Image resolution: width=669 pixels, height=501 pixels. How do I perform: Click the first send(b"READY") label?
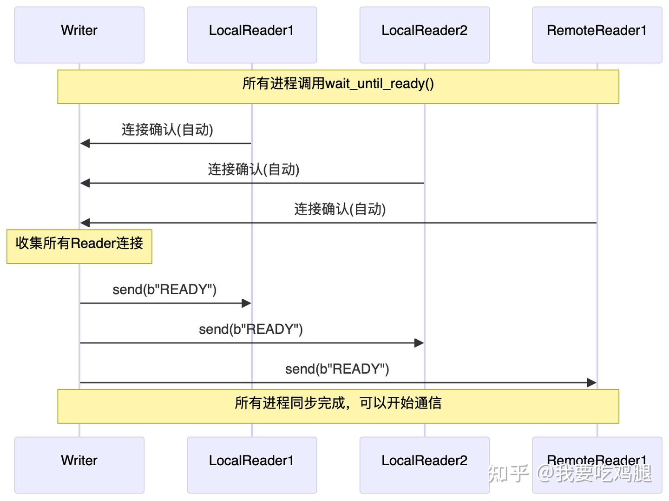click(x=164, y=290)
